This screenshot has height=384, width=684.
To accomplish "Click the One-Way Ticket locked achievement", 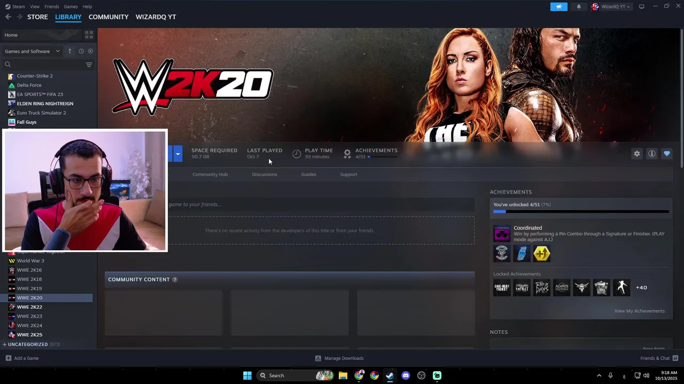I will click(x=502, y=287).
